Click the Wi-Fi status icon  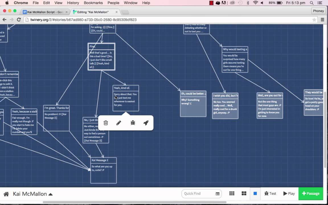pyautogui.click(x=255, y=3)
